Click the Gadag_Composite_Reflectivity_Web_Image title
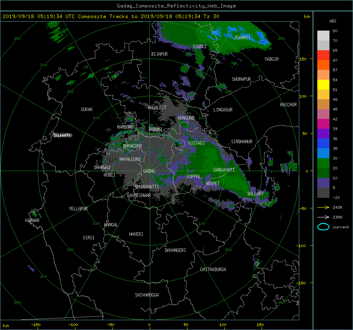The image size is (353, 330). point(176,6)
